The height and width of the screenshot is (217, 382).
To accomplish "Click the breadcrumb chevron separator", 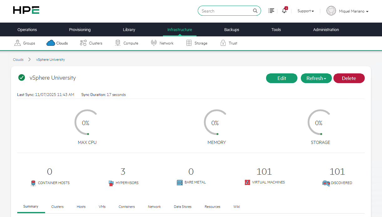I will 29,59.
